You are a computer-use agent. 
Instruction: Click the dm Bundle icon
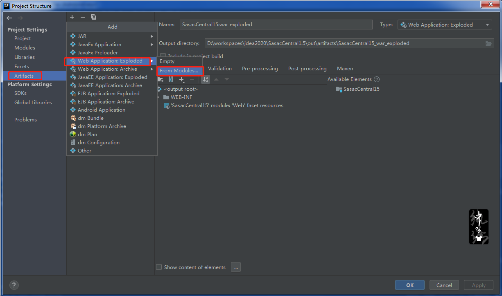tap(73, 118)
